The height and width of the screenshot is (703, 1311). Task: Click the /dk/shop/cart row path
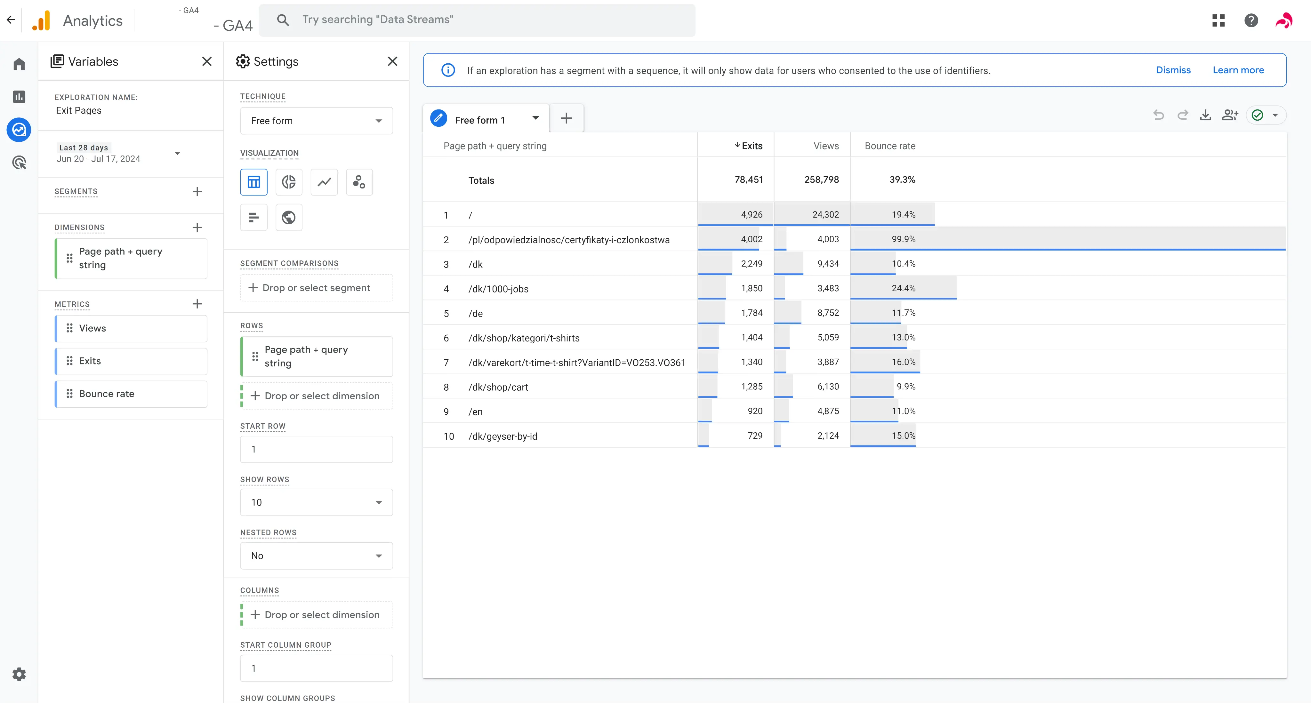pos(498,387)
